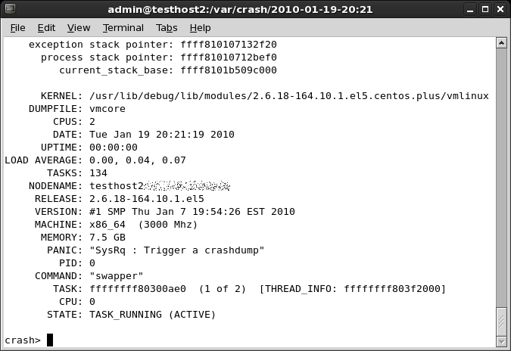The image size is (511, 351).
Task: Open the Edit menu
Action: coord(46,28)
